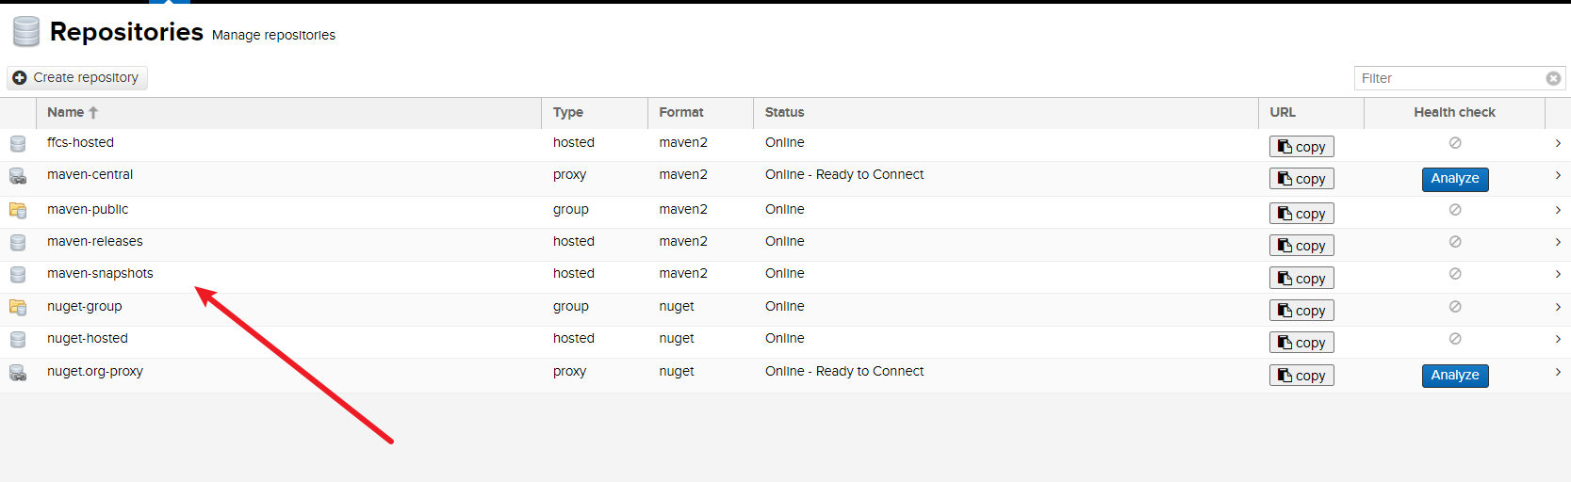Run Analyze for nuget.org-proxy
This screenshot has width=1571, height=482.
click(x=1454, y=376)
